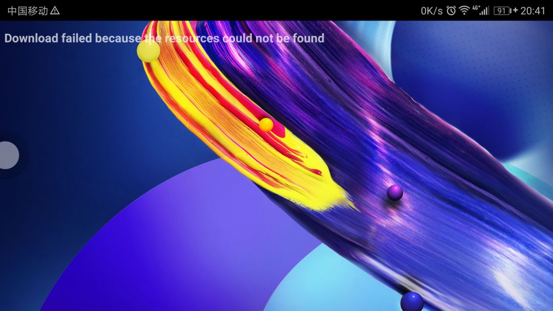Tap the 中国移动 carrier label
Viewport: 553px width, 311px height.
coord(28,11)
